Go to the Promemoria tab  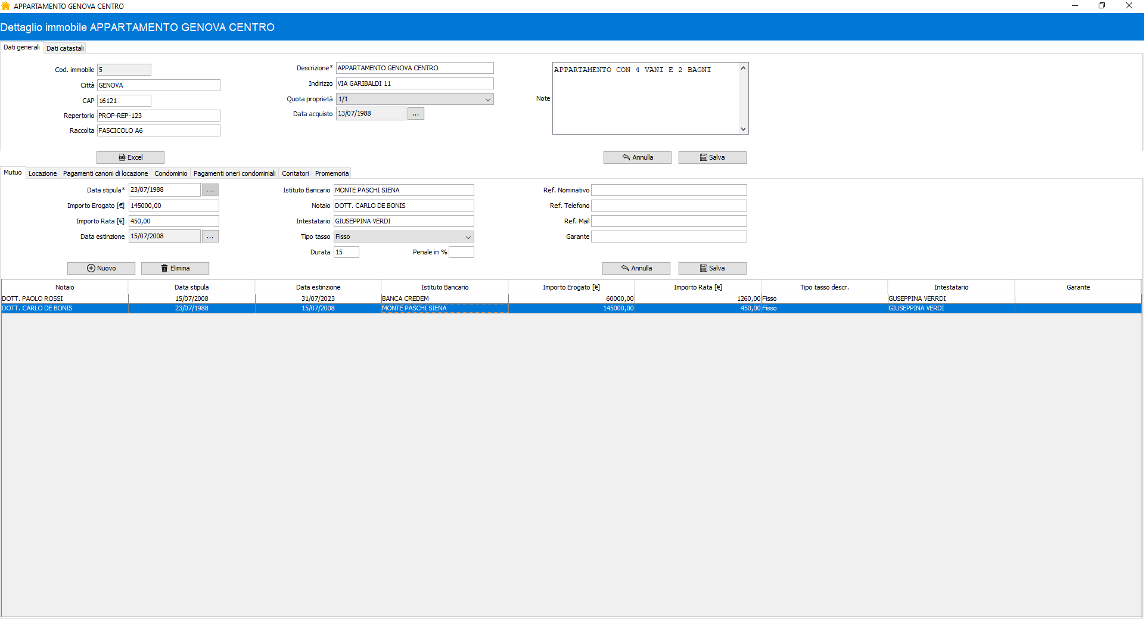click(331, 173)
